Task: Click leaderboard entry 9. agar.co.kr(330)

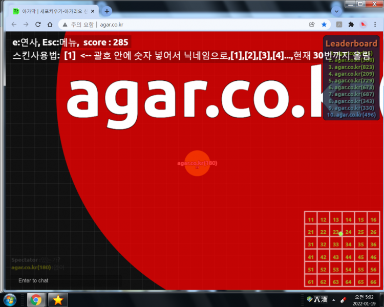Action: click(351, 108)
